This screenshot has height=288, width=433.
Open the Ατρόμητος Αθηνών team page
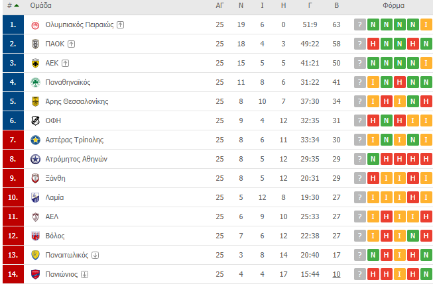76,159
